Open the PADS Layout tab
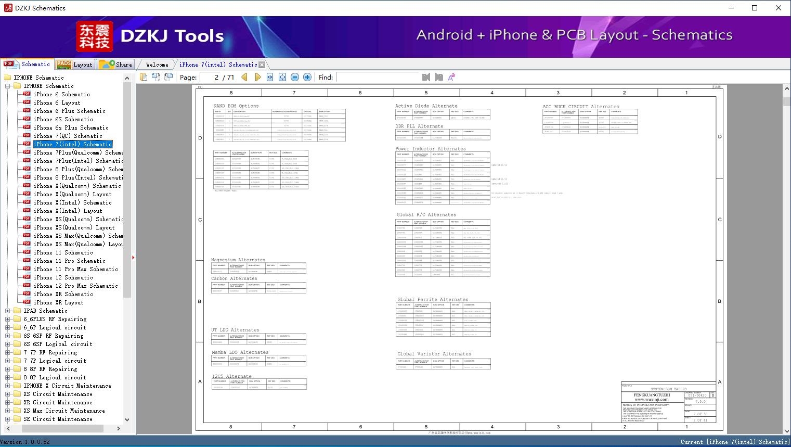The image size is (791, 447). (74, 65)
